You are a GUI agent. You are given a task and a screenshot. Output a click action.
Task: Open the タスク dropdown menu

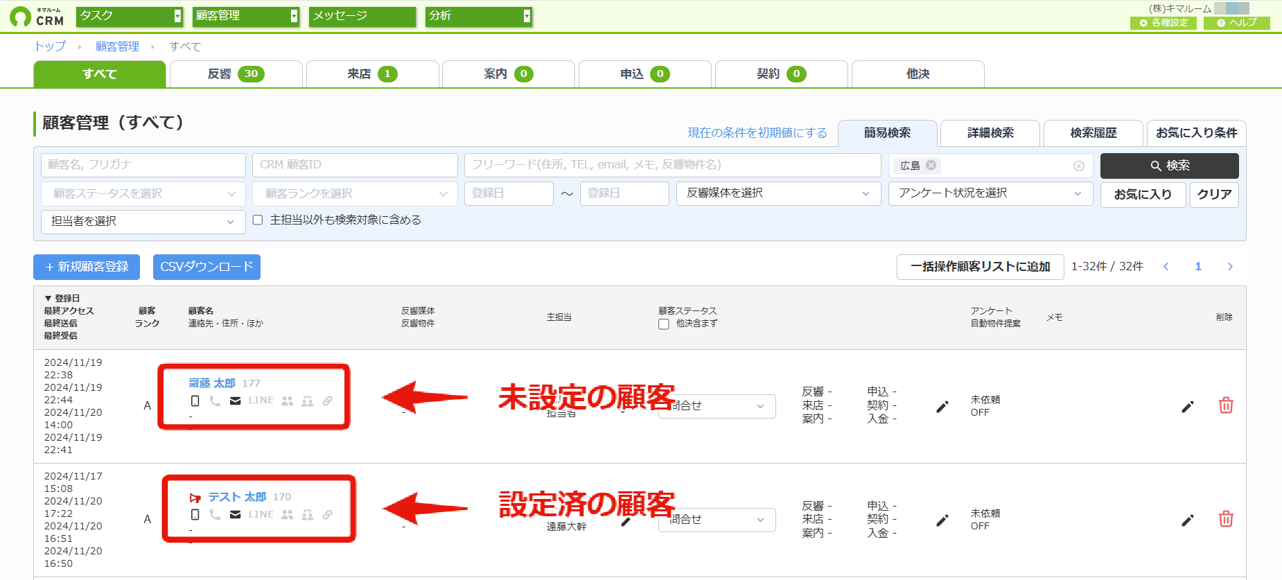tap(130, 16)
